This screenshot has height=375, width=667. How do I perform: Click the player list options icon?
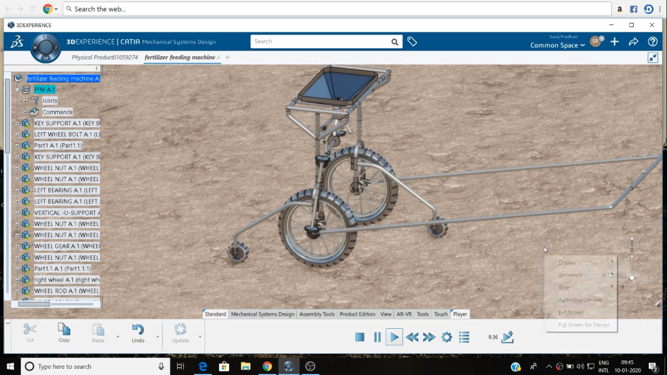(x=464, y=337)
